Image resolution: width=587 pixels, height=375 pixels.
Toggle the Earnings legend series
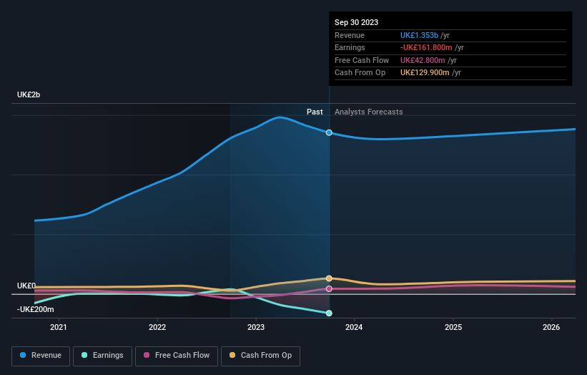pos(102,356)
